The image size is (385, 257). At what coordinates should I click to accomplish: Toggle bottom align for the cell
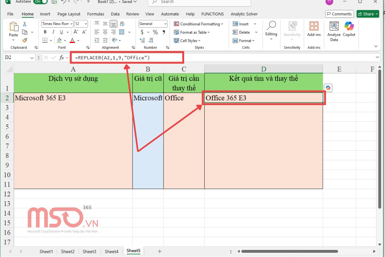click(x=113, y=24)
